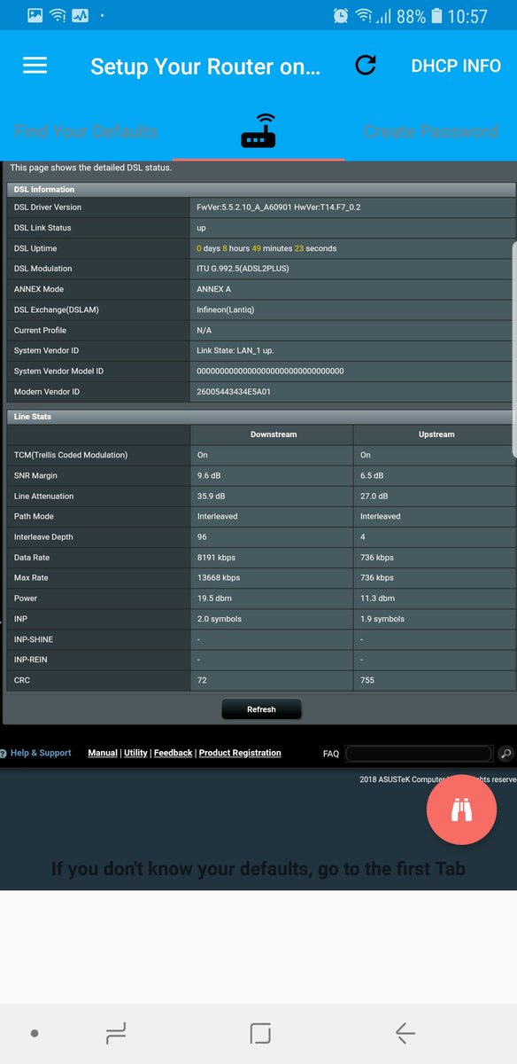This screenshot has width=517, height=1064.
Task: Focus the FAQ search field
Action: [418, 754]
